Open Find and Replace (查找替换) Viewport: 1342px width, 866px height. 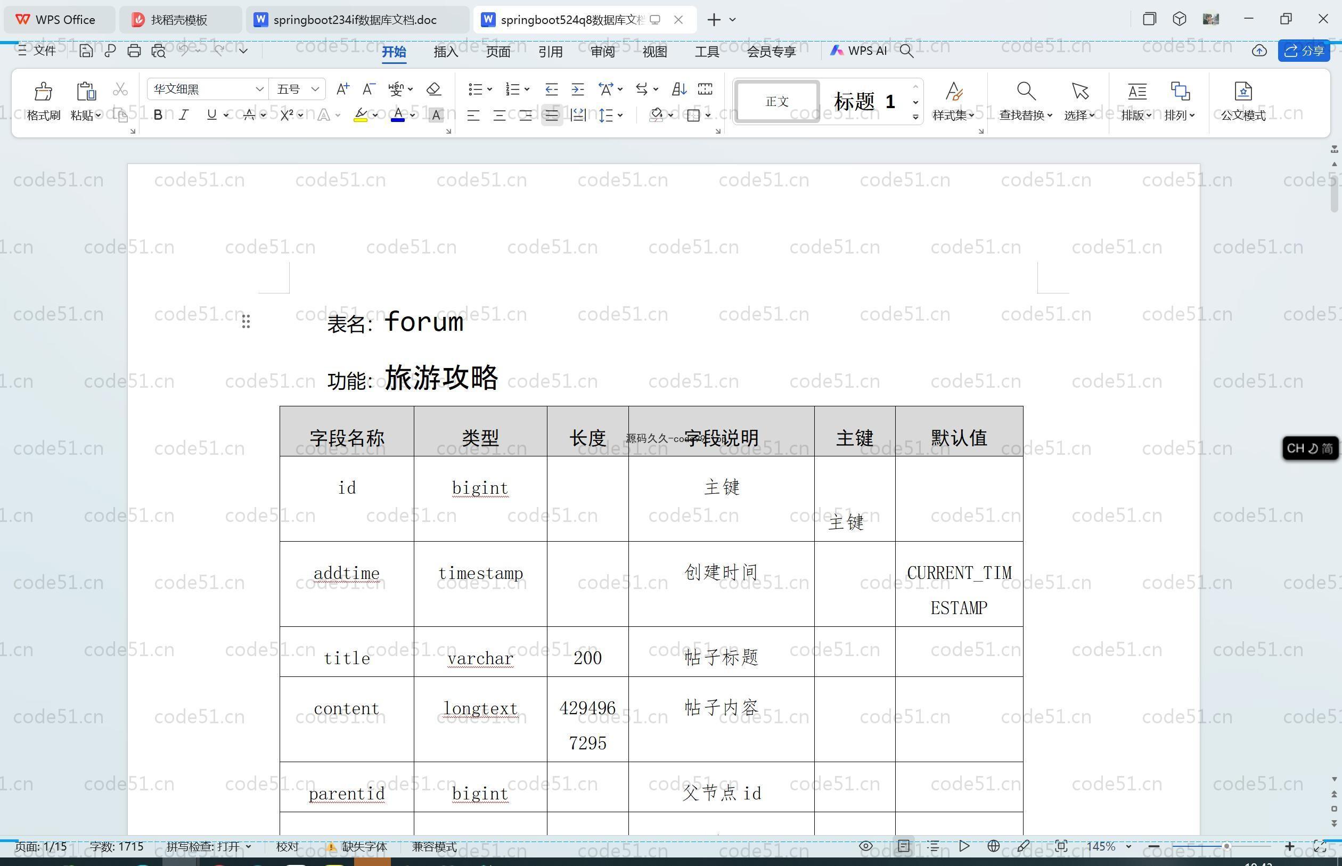click(x=1026, y=102)
